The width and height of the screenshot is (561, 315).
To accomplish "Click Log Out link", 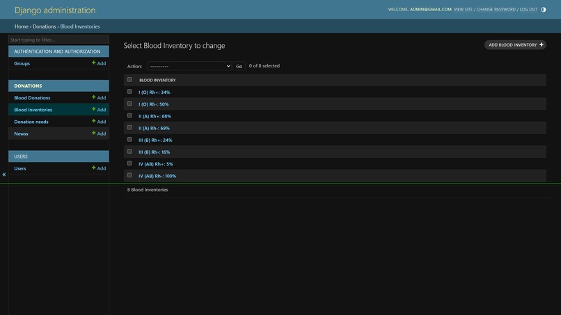I will 528,9.
